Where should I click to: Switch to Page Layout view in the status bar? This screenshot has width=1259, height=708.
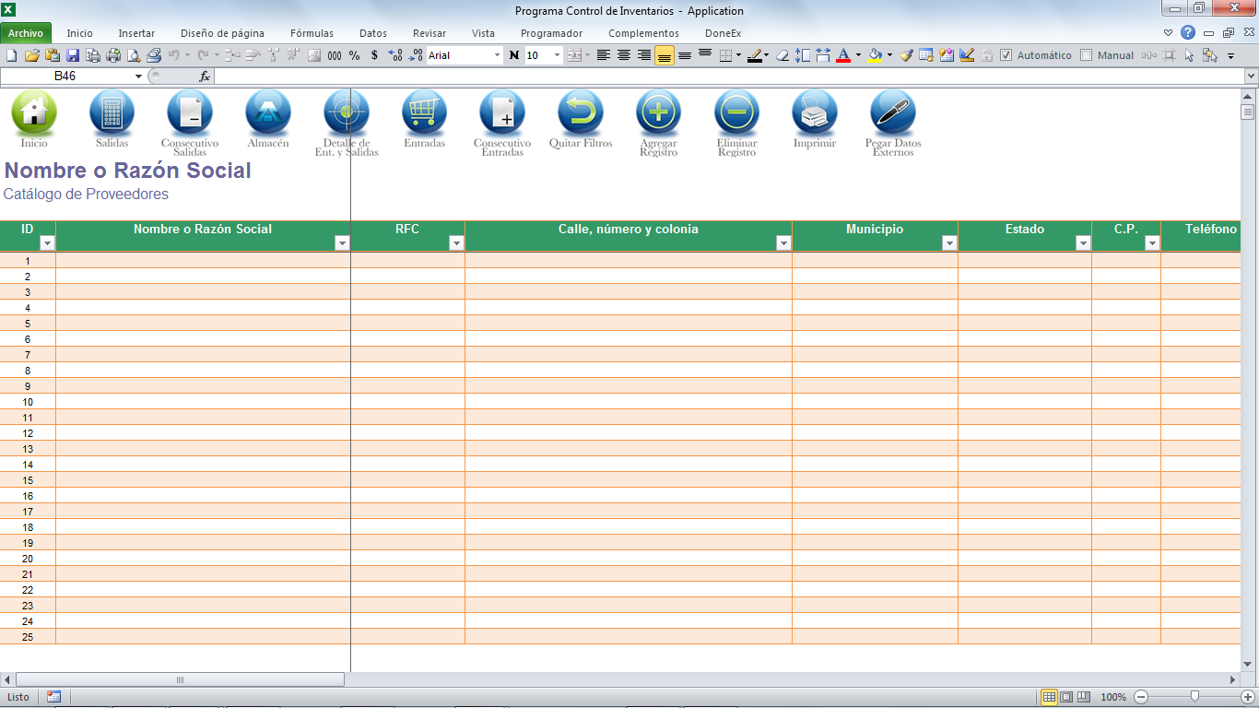tap(1066, 697)
